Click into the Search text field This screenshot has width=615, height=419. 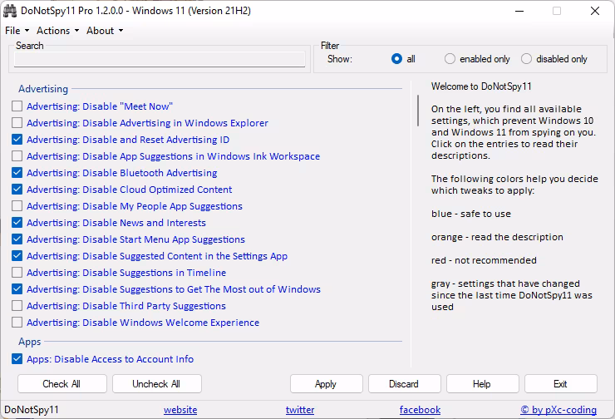click(160, 60)
